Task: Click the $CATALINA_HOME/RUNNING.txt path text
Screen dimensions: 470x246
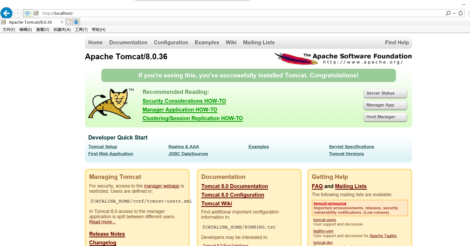Action: (239, 227)
